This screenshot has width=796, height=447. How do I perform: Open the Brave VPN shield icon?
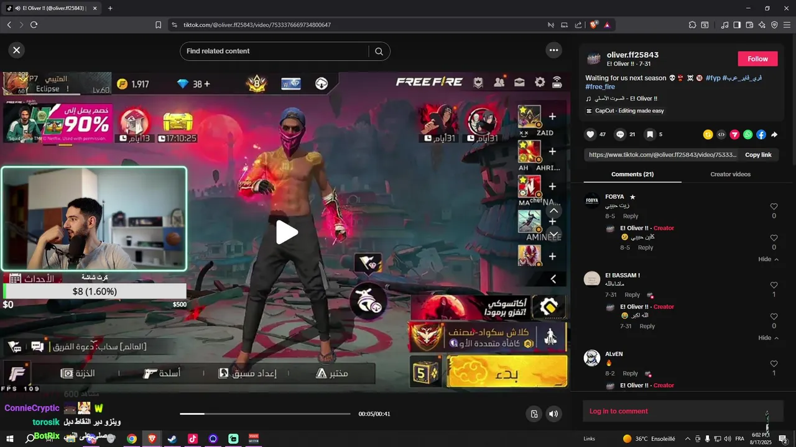tap(774, 25)
